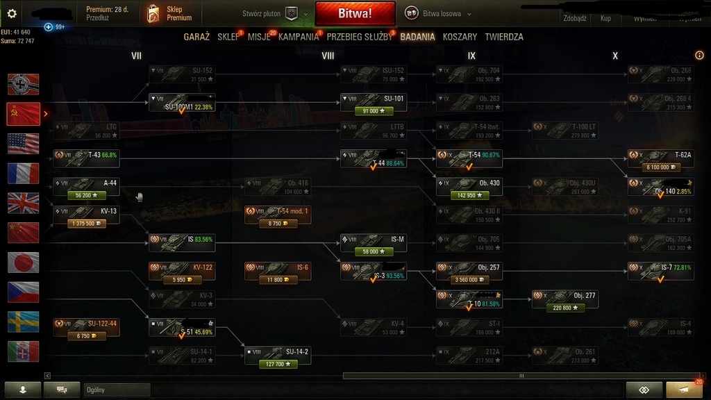
Task: Select the German nation flag
Action: [x=23, y=84]
